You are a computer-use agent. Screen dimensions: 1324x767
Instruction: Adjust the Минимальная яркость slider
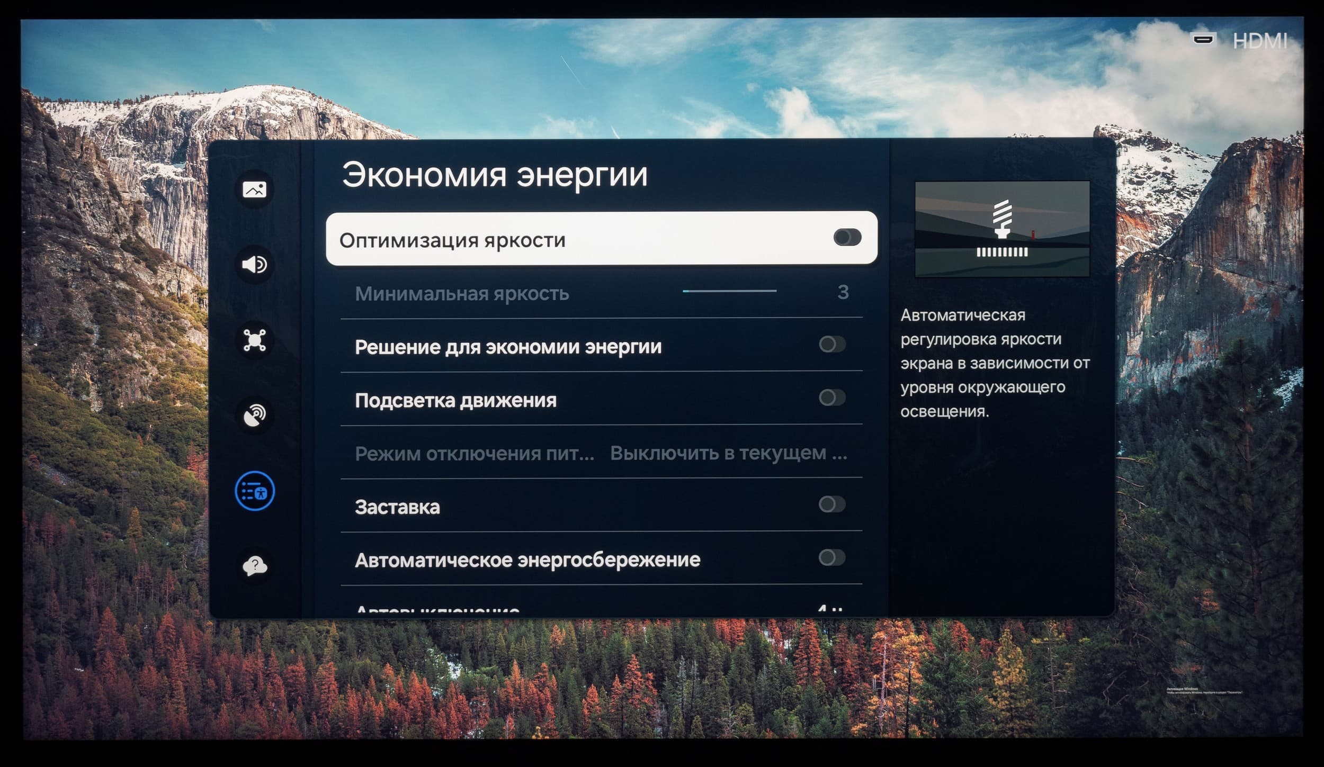coord(729,291)
